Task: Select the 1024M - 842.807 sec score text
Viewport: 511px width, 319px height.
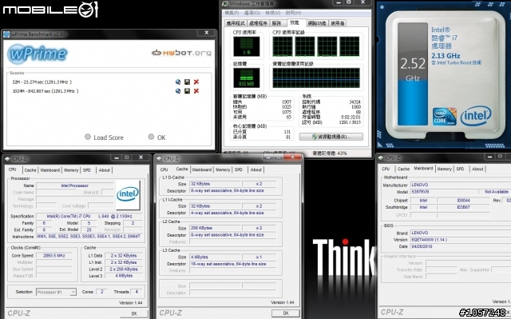Action: (x=46, y=91)
